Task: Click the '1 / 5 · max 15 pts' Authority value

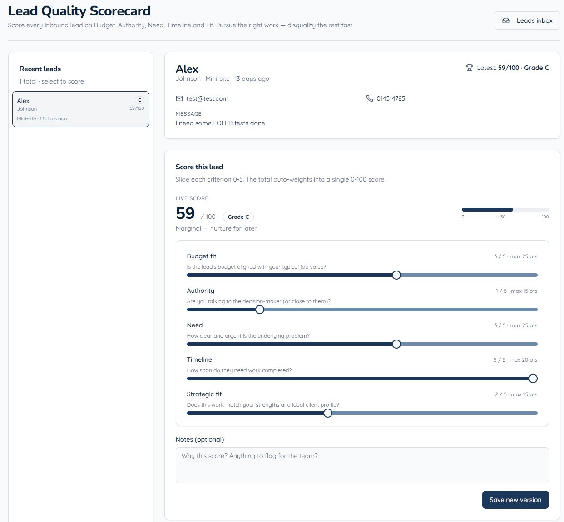Action: [x=516, y=291]
